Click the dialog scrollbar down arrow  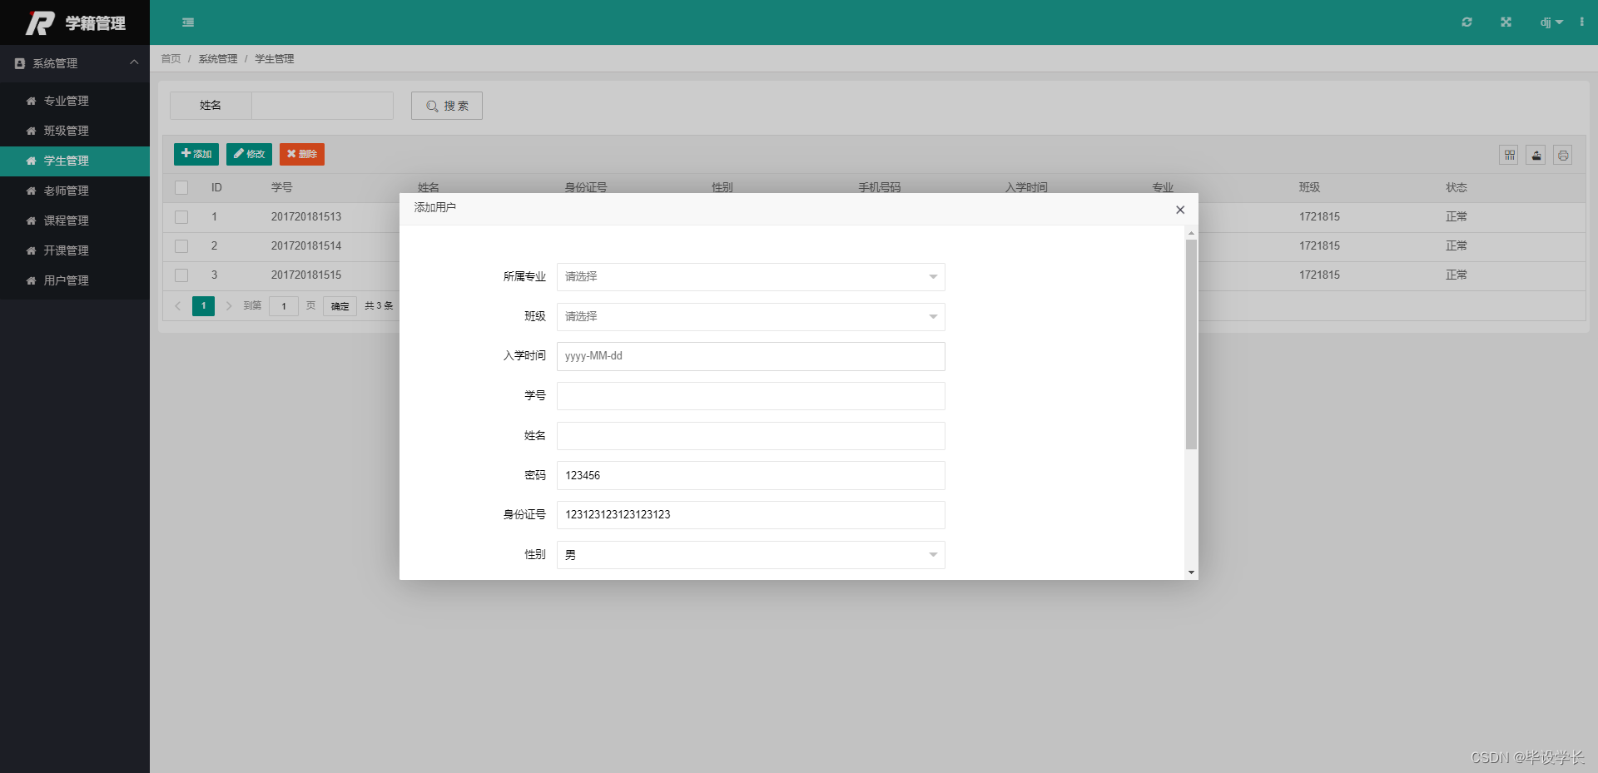point(1191,572)
